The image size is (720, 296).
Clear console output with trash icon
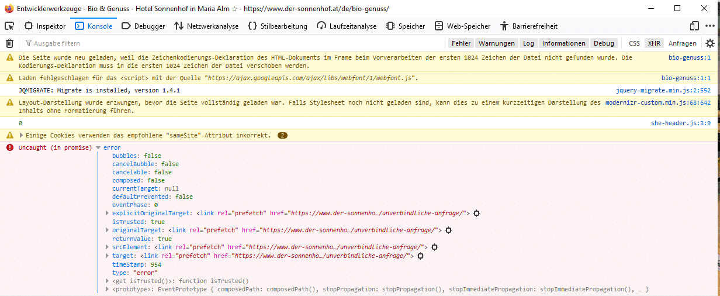(x=9, y=43)
